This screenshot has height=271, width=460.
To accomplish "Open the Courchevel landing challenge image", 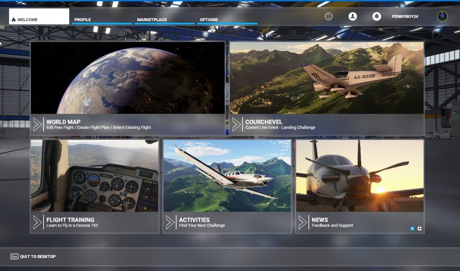I will click(327, 78).
